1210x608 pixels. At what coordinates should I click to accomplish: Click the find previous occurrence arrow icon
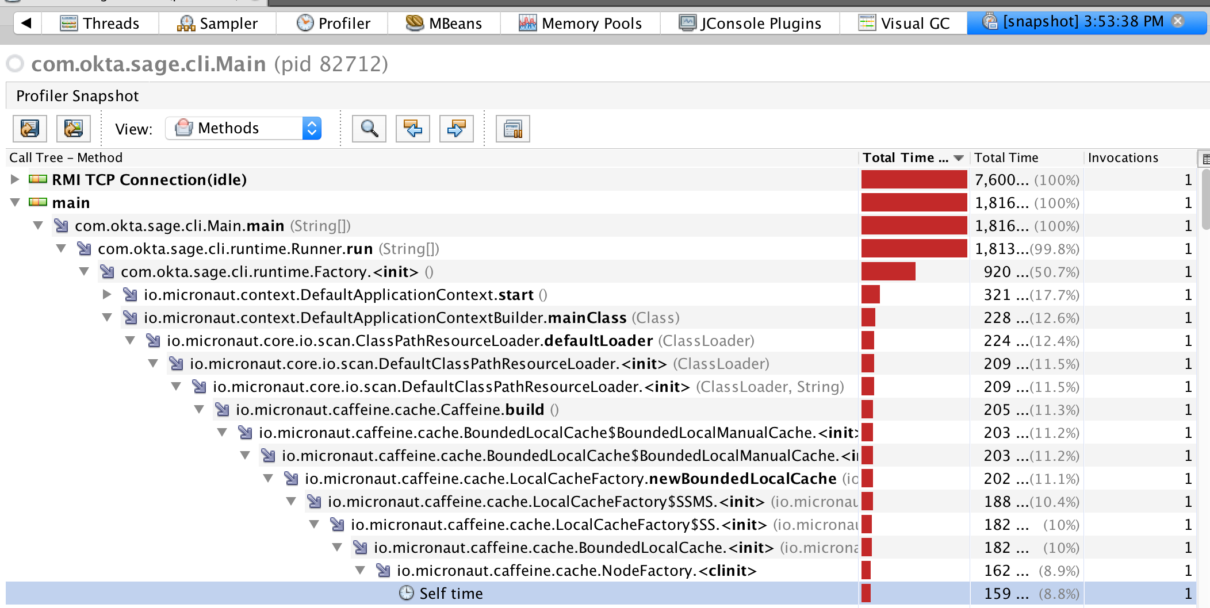coord(413,129)
